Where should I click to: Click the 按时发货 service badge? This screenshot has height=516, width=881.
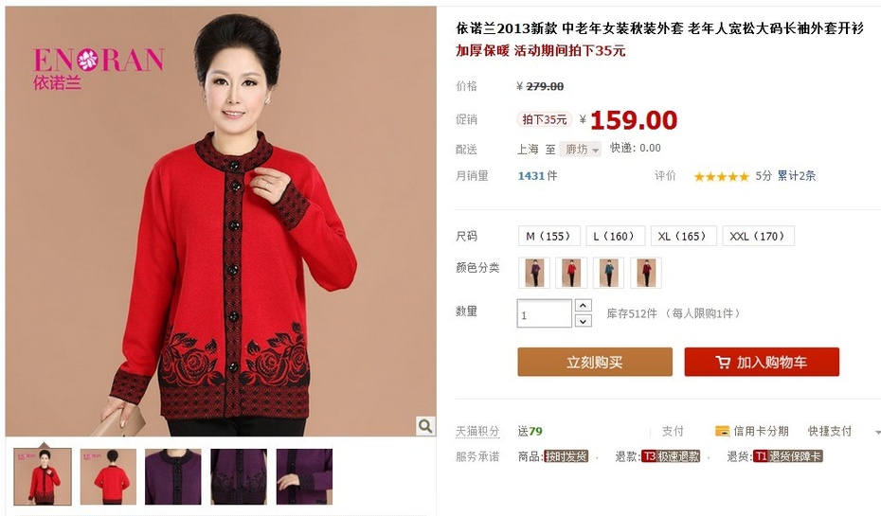[566, 456]
